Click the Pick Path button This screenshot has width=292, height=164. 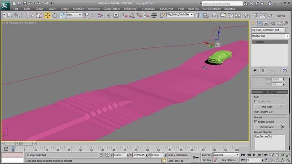tap(267, 107)
